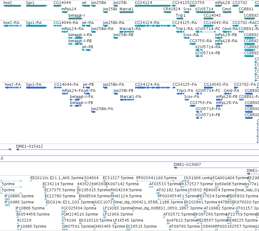
Task: Click the betaggt-I-RB transcript label
Action: click(x=80, y=41)
